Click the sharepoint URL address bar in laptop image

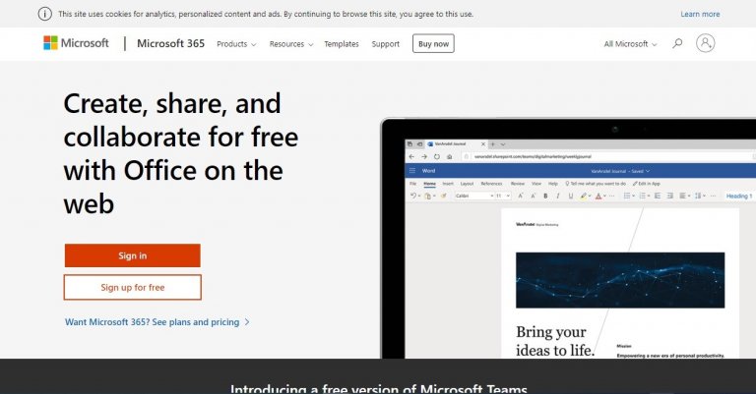pyautogui.click(x=607, y=157)
